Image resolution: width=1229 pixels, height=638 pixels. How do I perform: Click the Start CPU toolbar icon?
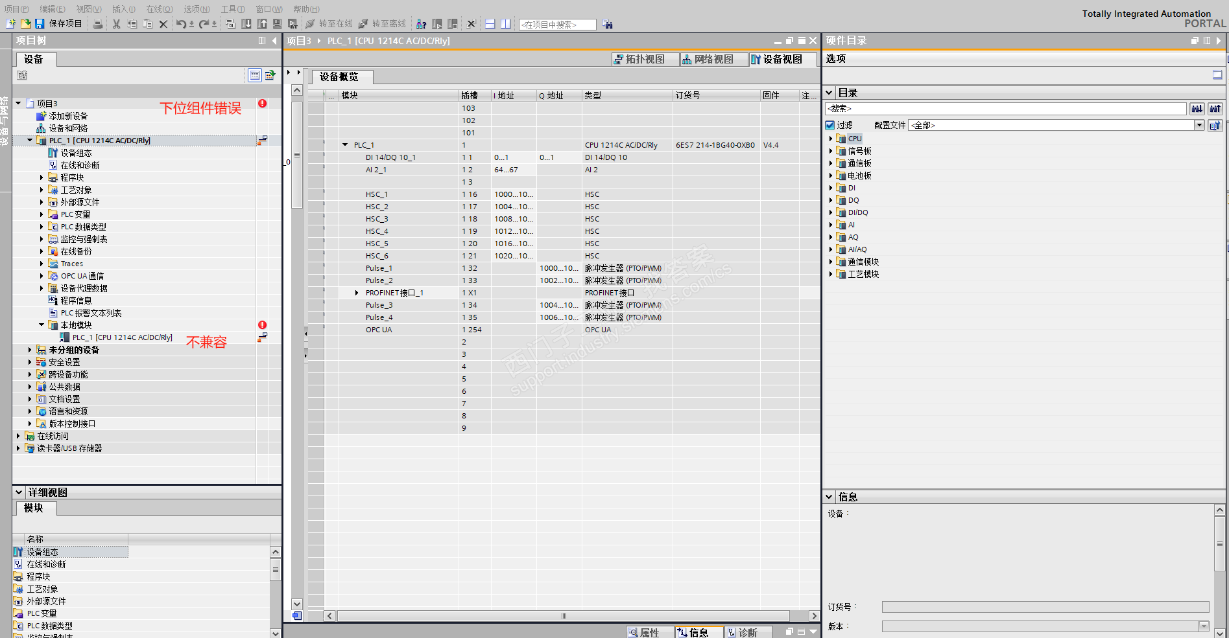click(x=437, y=24)
